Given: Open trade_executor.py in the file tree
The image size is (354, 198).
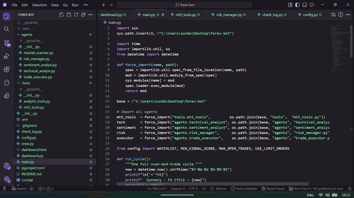Looking at the screenshot, I should (38, 77).
